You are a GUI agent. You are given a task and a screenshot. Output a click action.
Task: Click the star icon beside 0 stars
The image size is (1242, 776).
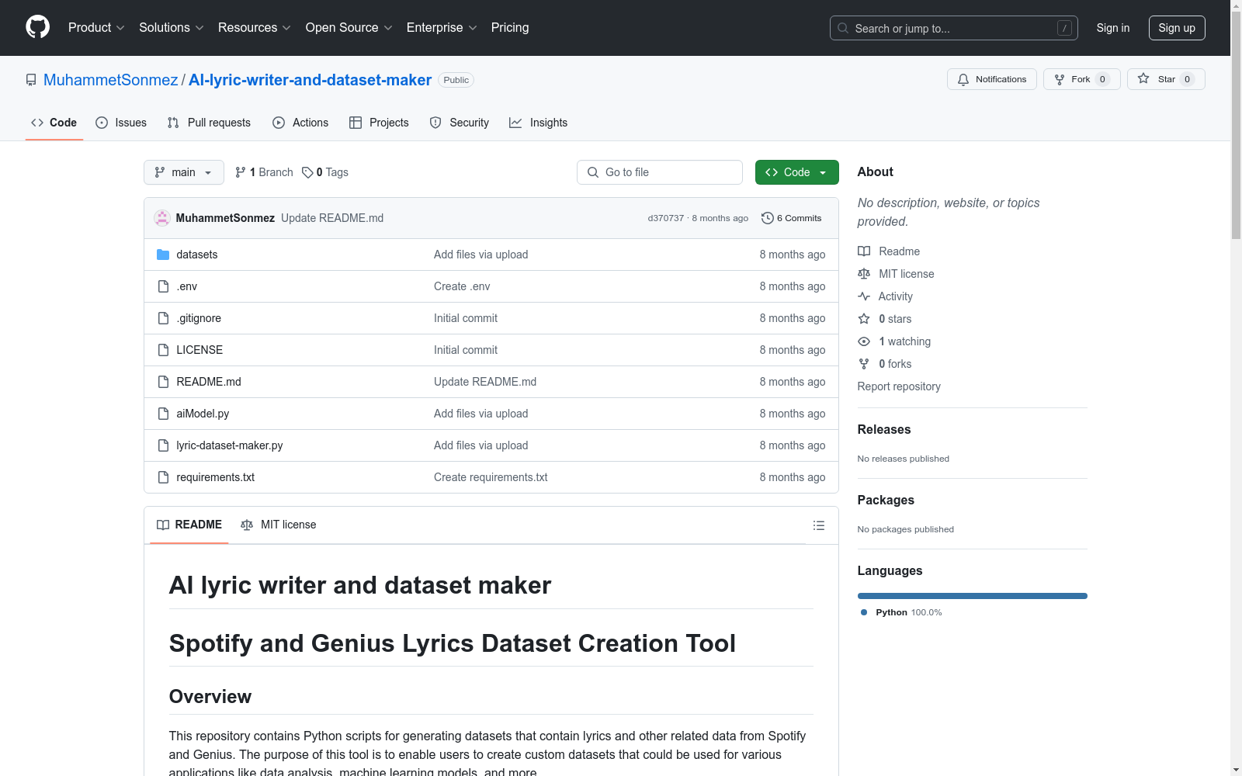[x=864, y=319]
